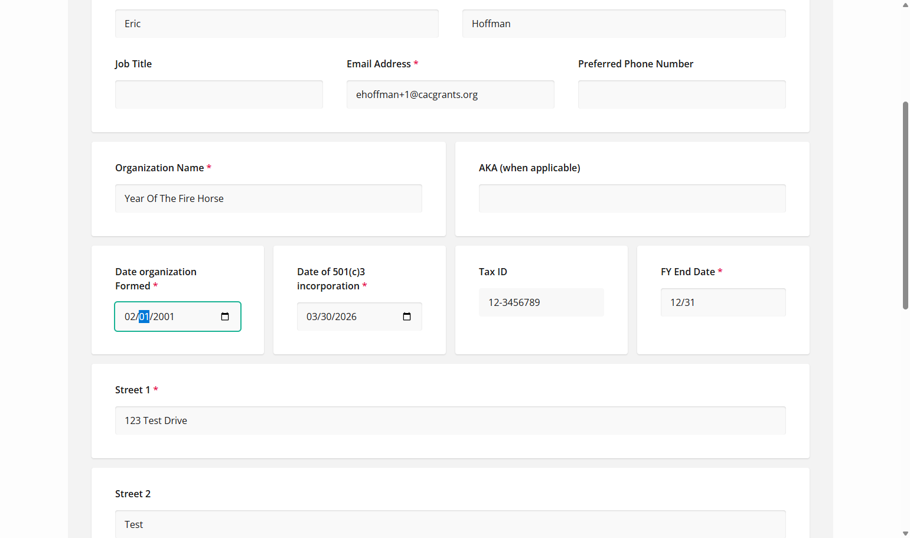Focus the Preferred Phone Number field
Screen dimensions: 910x538
coord(682,94)
